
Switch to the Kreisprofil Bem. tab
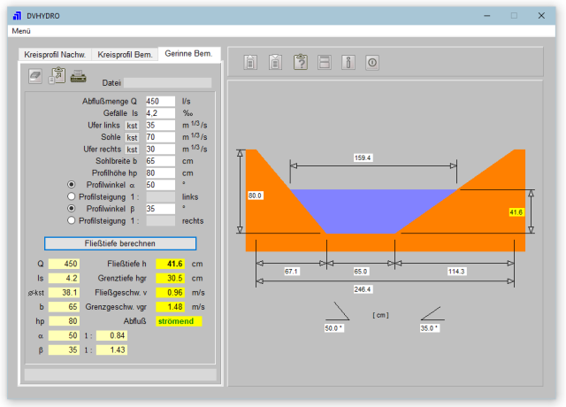[x=125, y=54]
